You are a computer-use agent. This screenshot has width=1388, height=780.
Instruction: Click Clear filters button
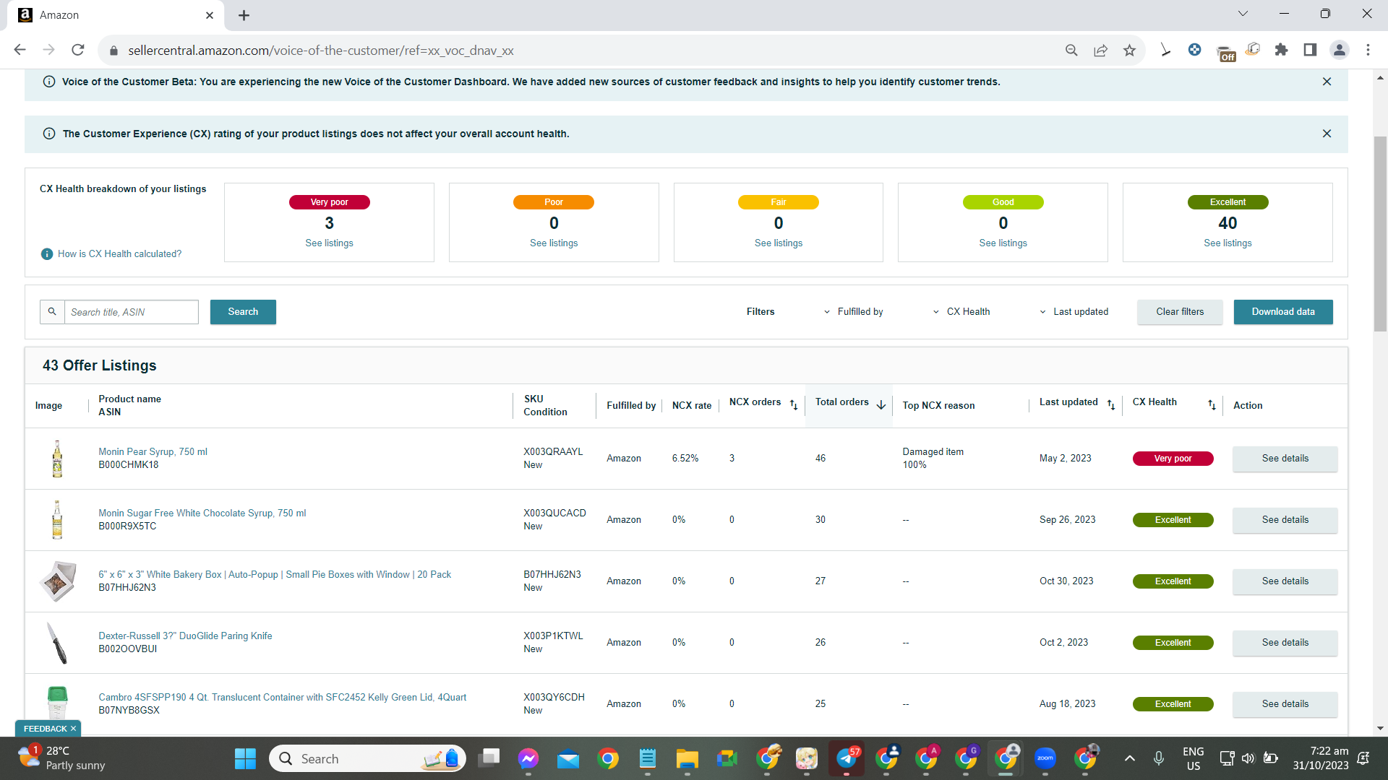click(x=1180, y=312)
